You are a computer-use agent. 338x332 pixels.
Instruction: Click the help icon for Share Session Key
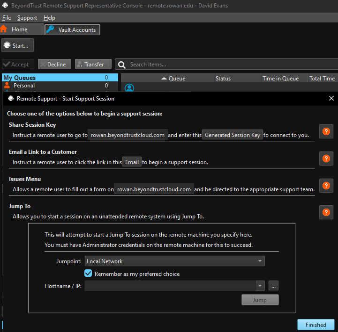coord(326,131)
